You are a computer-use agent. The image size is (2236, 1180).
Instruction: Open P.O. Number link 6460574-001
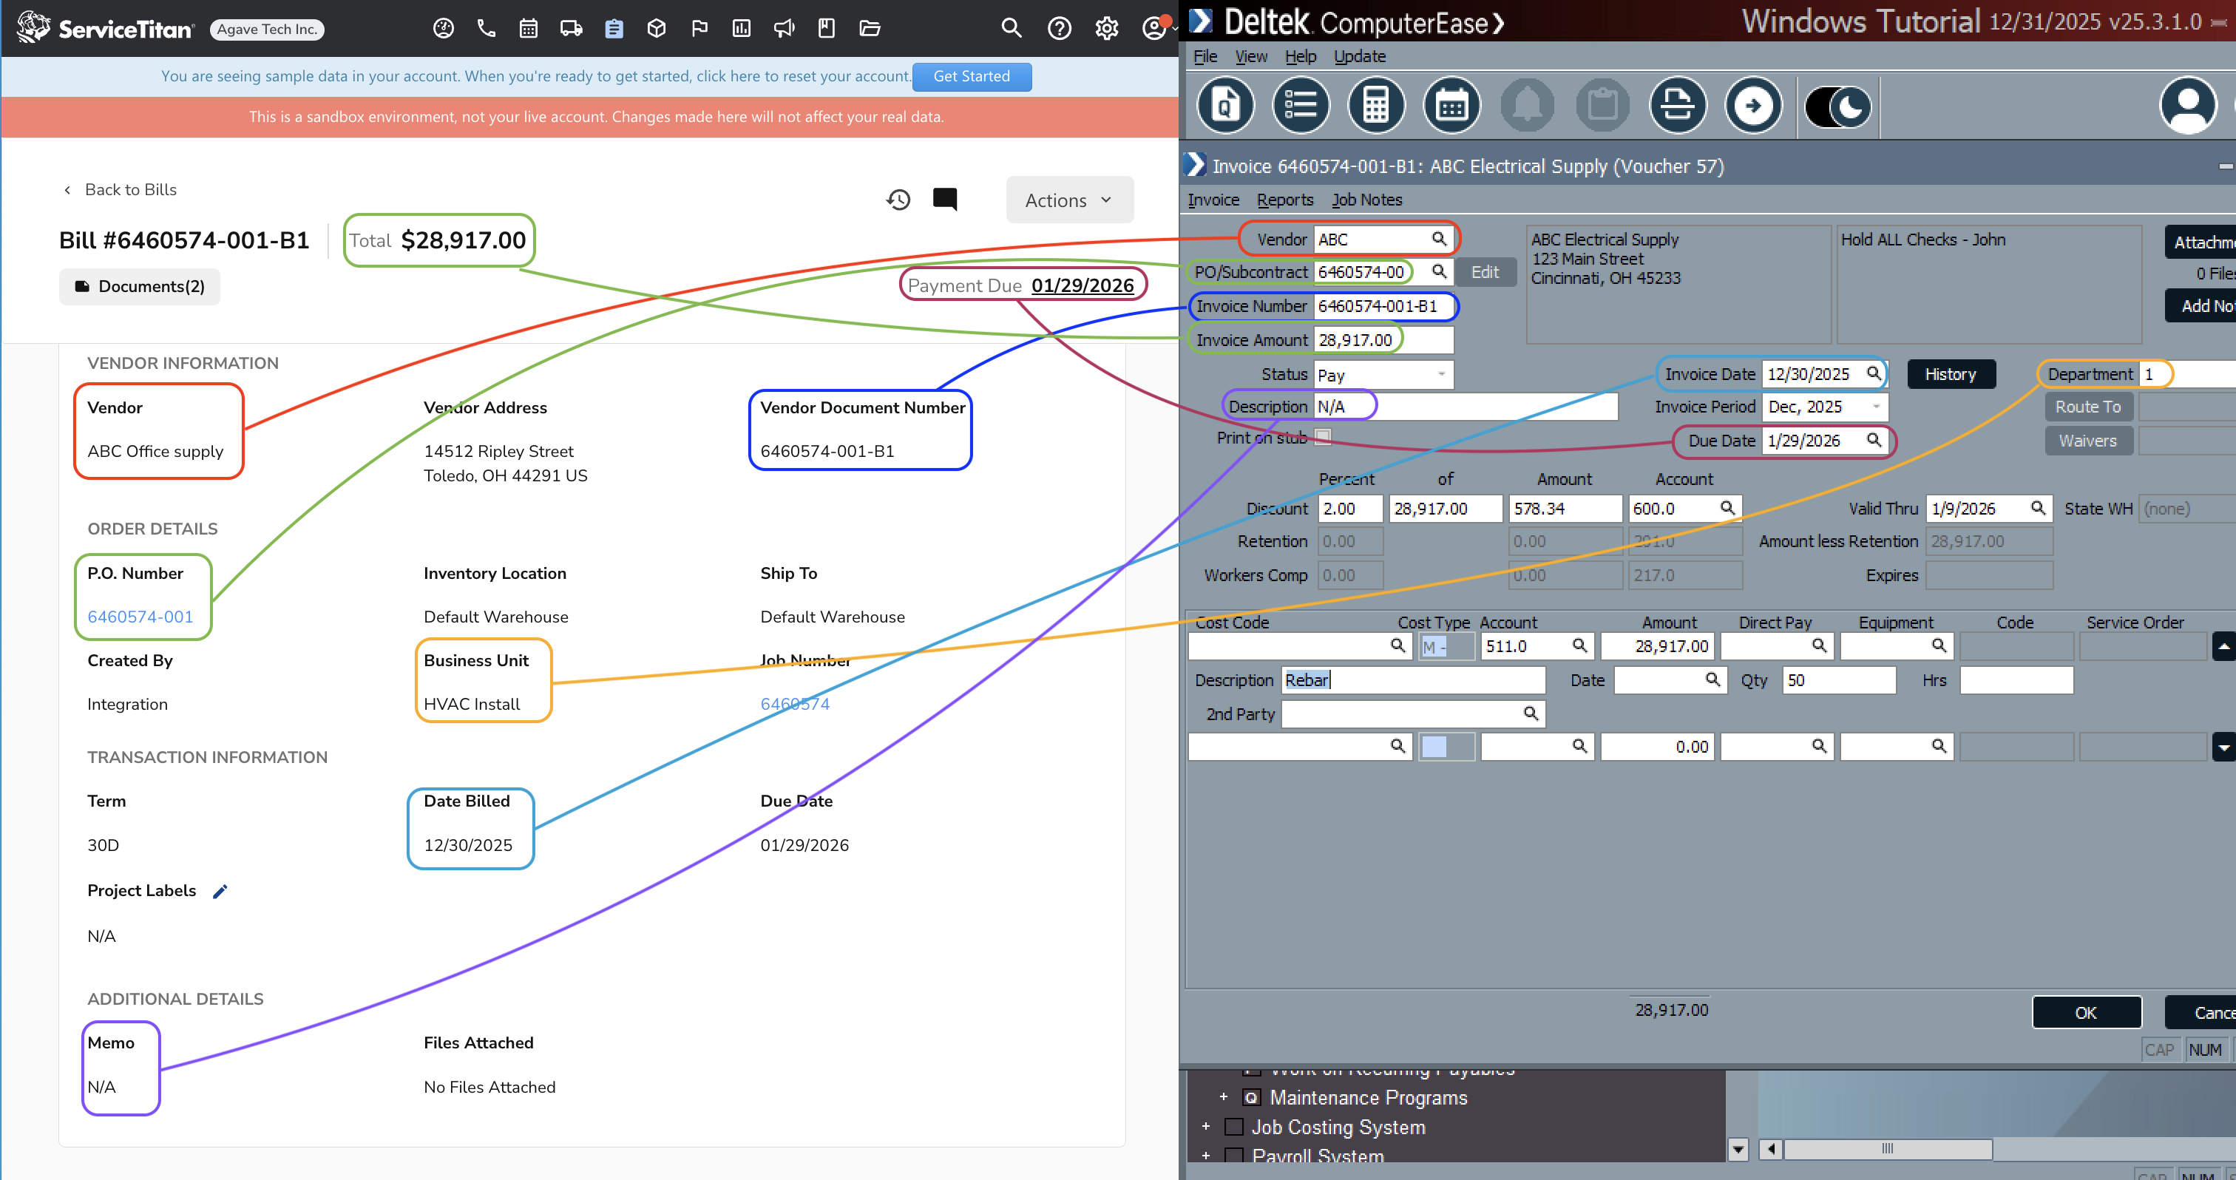[x=140, y=616]
